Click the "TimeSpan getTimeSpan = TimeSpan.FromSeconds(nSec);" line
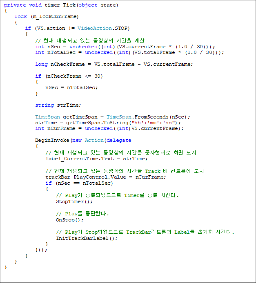 pos(113,117)
